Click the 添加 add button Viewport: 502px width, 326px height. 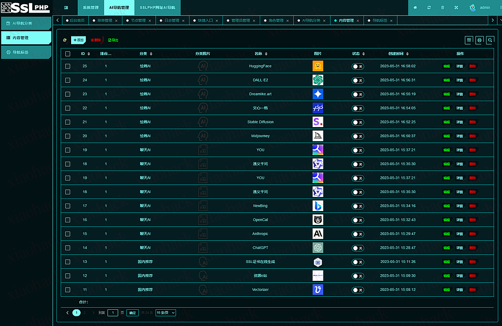(x=78, y=40)
